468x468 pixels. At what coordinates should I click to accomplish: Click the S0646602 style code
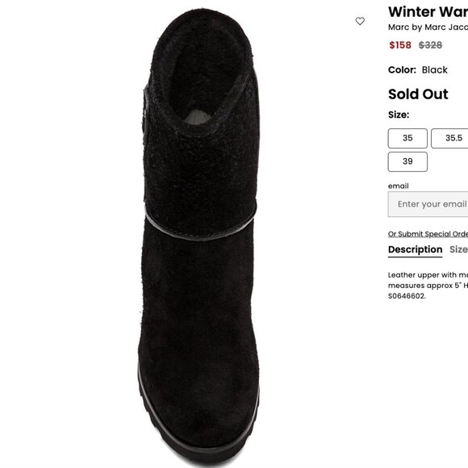407,296
